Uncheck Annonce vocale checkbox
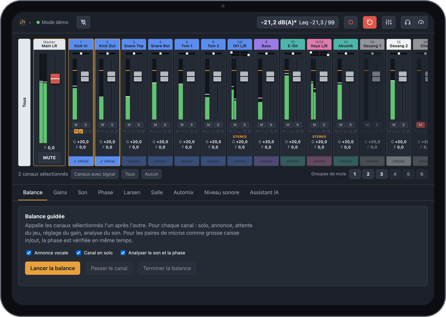This screenshot has width=446, height=317. 29,253
